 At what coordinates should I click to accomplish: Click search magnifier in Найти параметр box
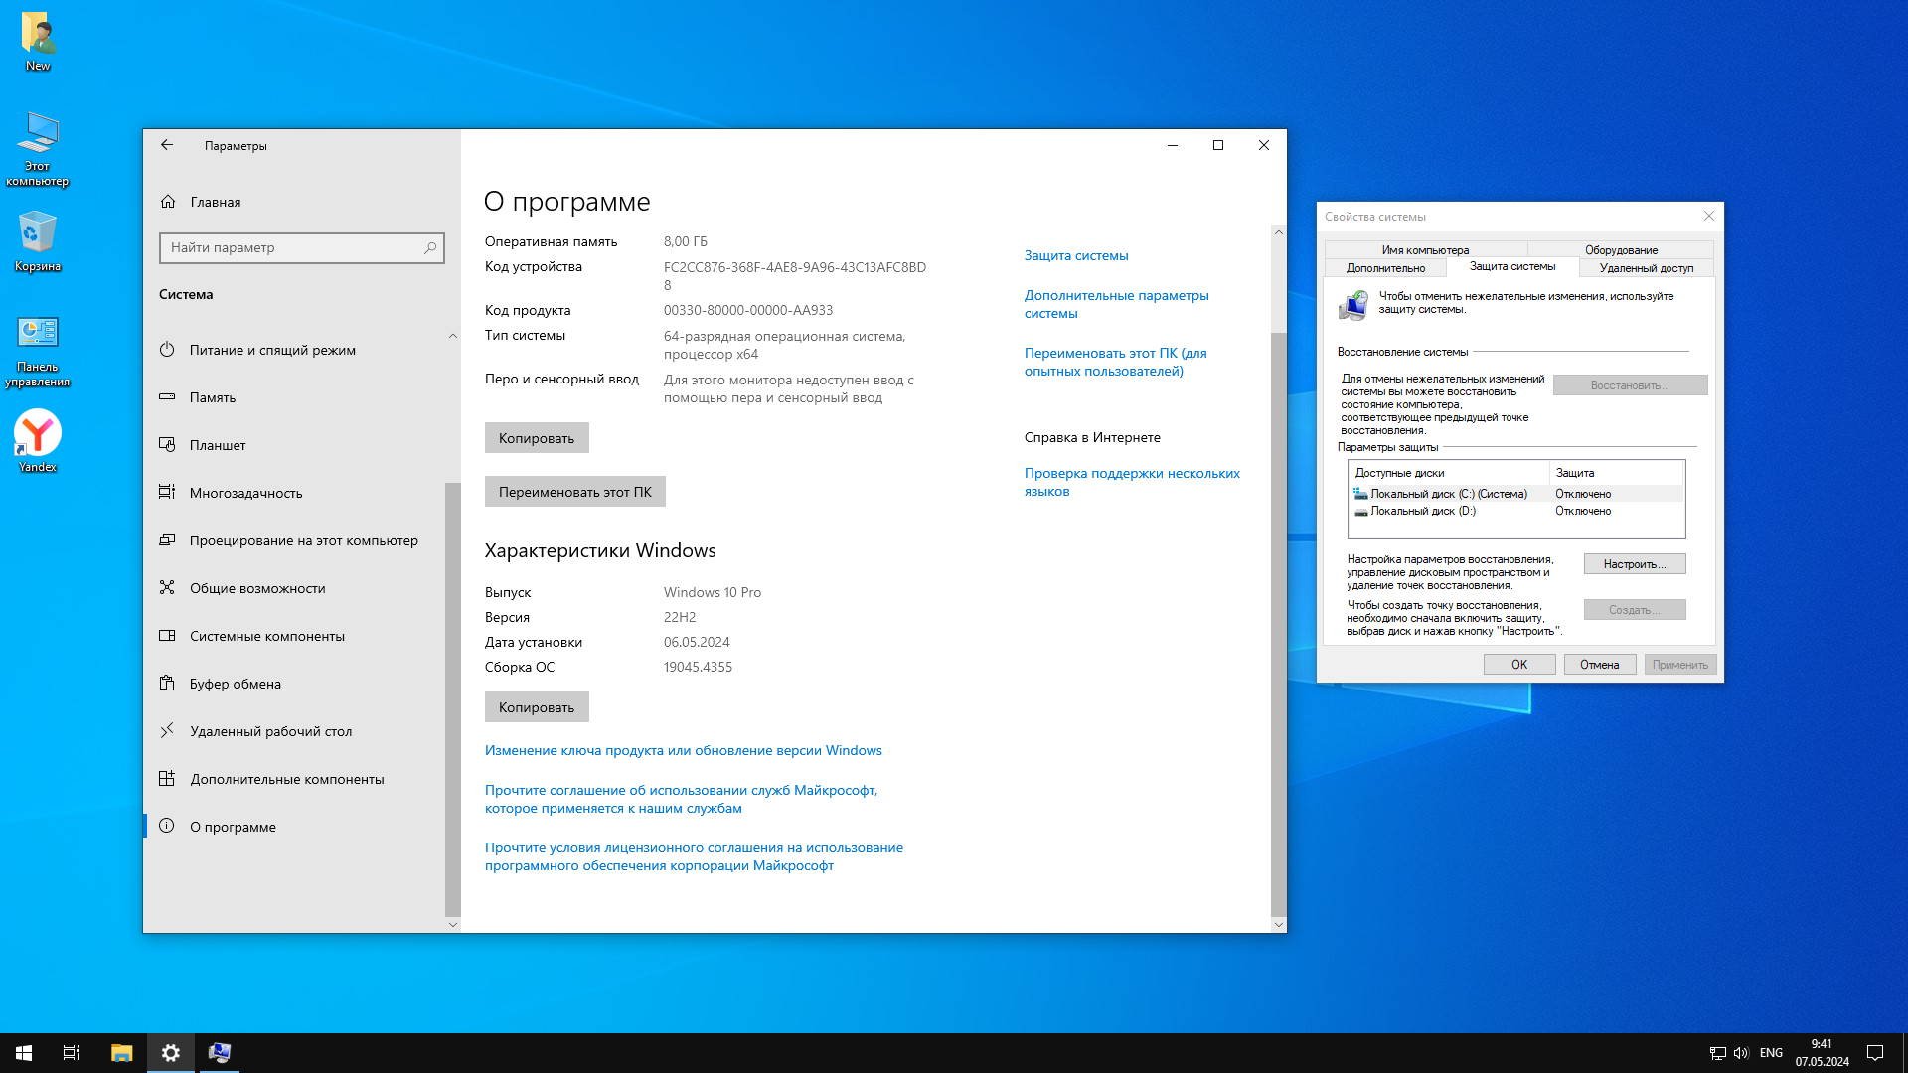(430, 248)
